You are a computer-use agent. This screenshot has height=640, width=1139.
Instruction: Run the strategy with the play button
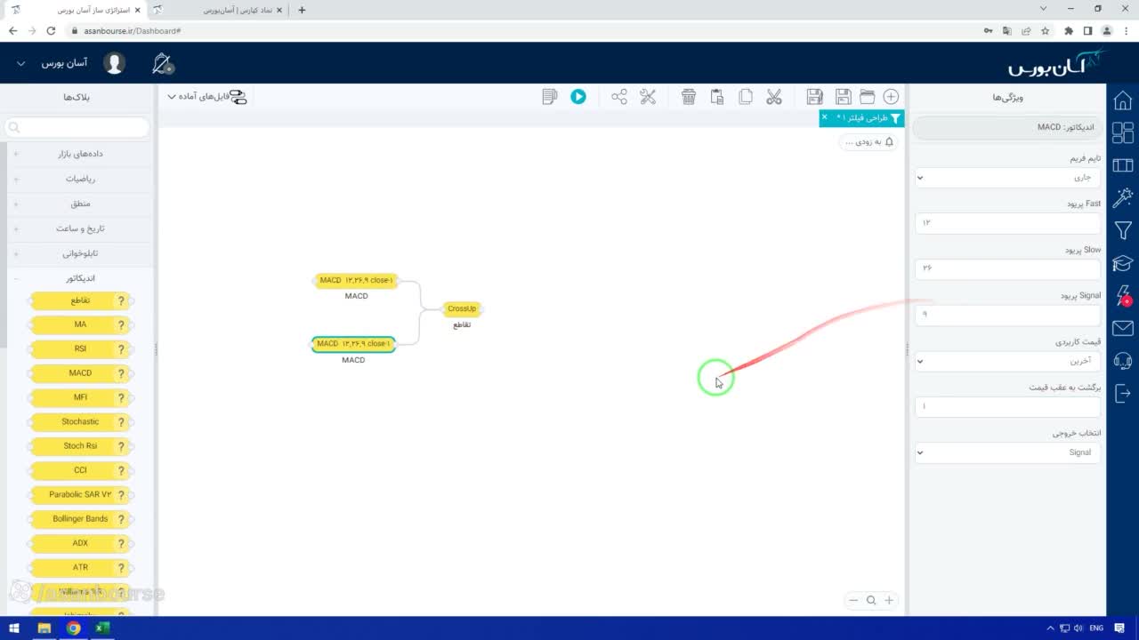(578, 97)
